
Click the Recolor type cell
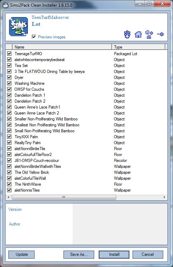(x=120, y=161)
